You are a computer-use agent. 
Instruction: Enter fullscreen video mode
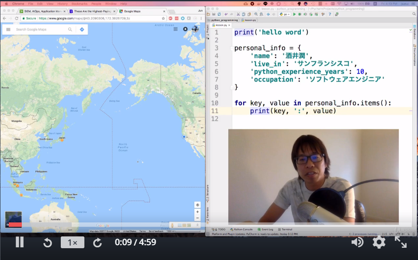click(x=401, y=242)
